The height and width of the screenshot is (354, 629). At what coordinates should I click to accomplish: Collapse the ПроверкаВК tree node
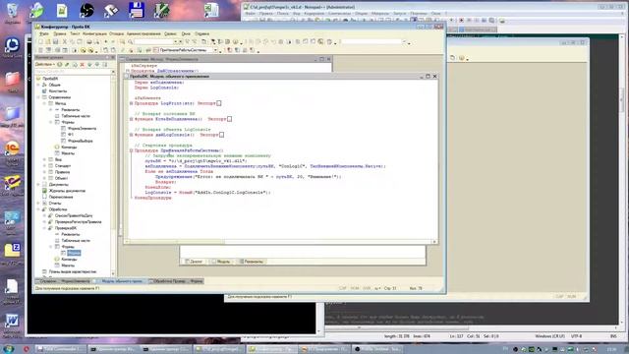tap(44, 228)
